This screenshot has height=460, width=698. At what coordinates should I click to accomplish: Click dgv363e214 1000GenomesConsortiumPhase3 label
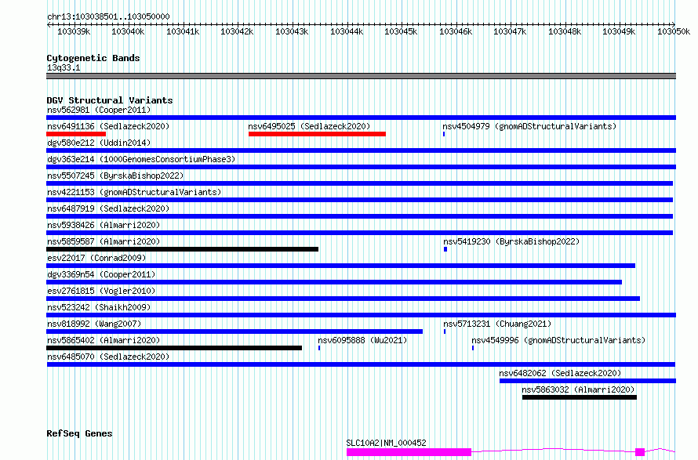click(141, 159)
